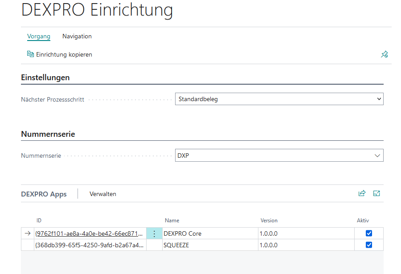Sort by the Version column header

pos(269,221)
